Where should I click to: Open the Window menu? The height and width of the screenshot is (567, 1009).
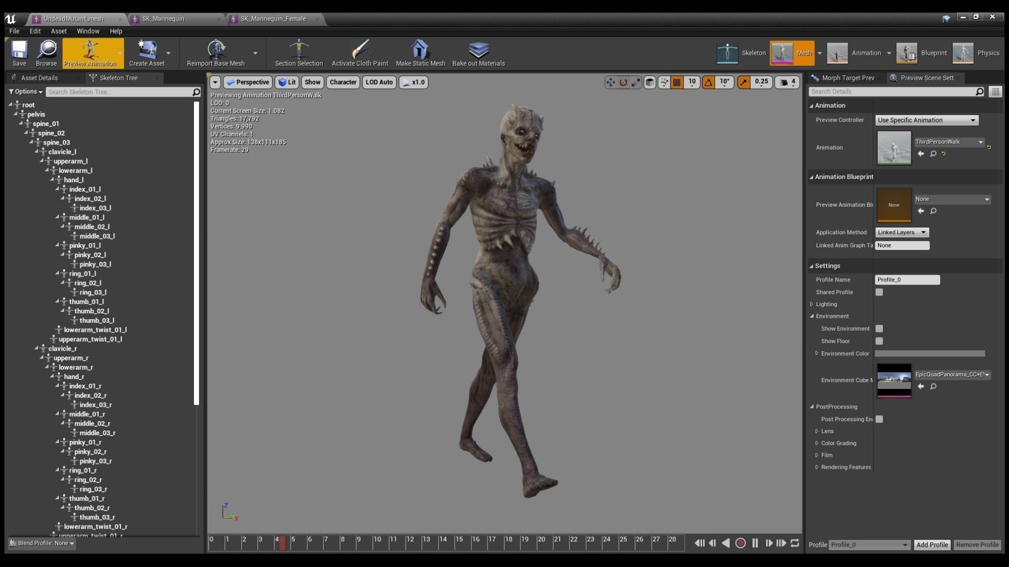tap(88, 31)
